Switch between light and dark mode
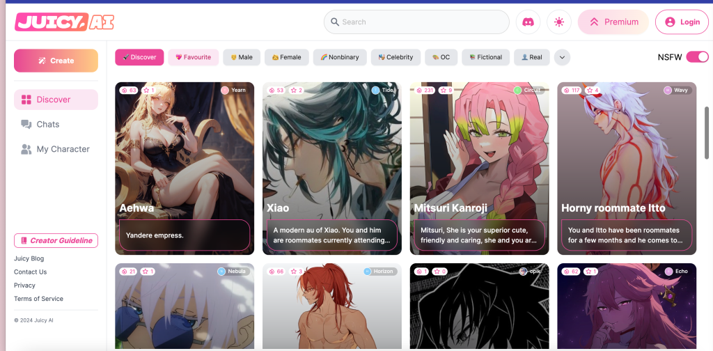Screen dimensions: 713x351 point(558,22)
